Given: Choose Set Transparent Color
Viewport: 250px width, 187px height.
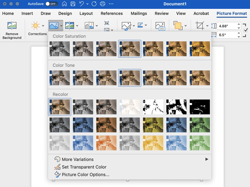Looking at the screenshot, I should point(130,167).
